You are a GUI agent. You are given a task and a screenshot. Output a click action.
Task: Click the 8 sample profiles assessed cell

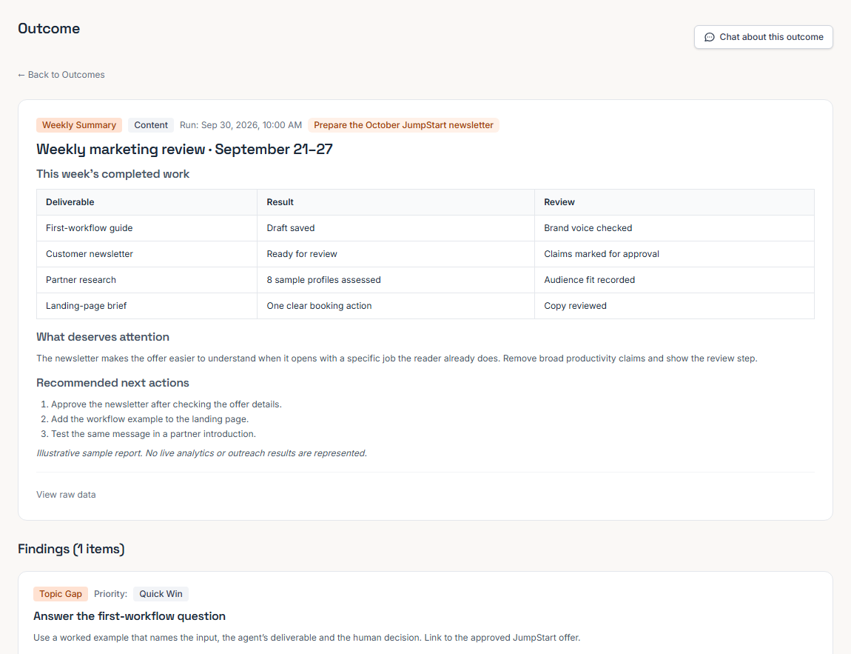point(396,280)
